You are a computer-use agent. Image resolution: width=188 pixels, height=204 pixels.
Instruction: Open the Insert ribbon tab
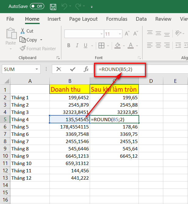pos(54,19)
